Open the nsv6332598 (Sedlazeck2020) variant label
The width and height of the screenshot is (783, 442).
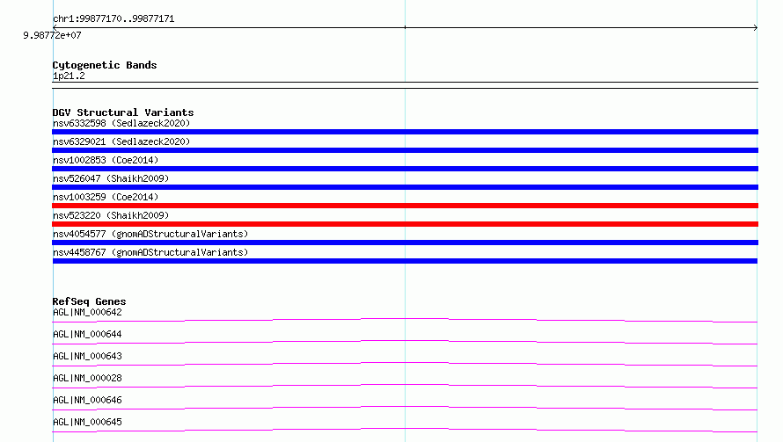121,123
